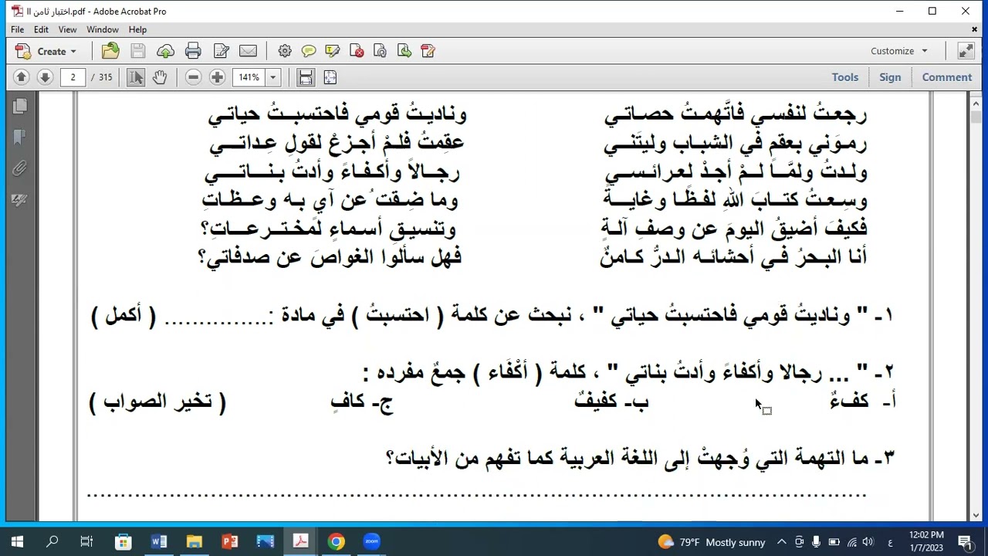Click the Save disk icon
Image resolution: width=988 pixels, height=556 pixels.
click(x=137, y=51)
